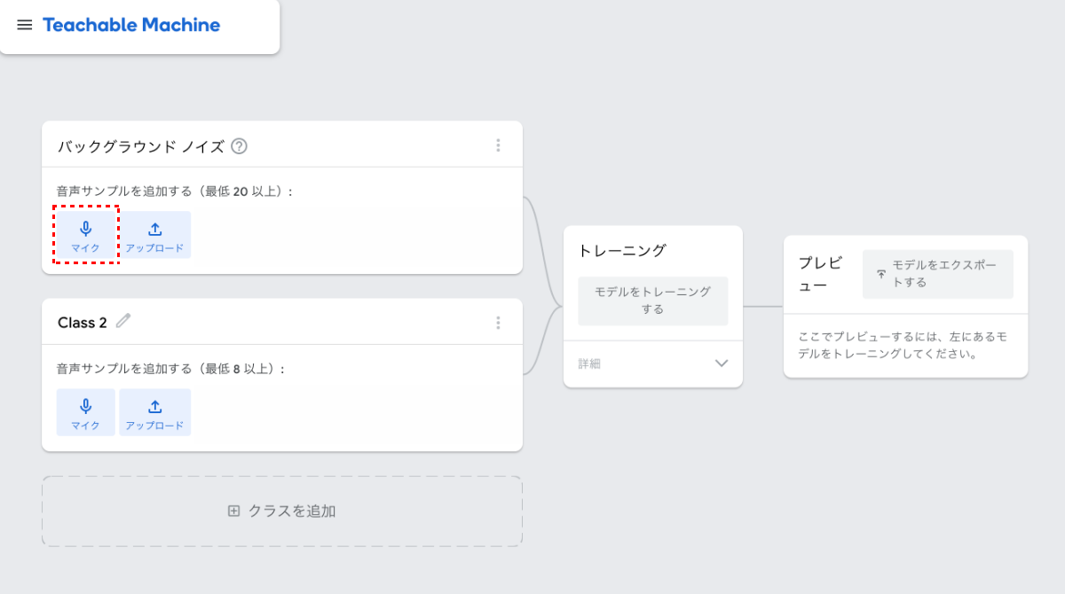Click the plus icon inside クラスを追加

tap(232, 511)
